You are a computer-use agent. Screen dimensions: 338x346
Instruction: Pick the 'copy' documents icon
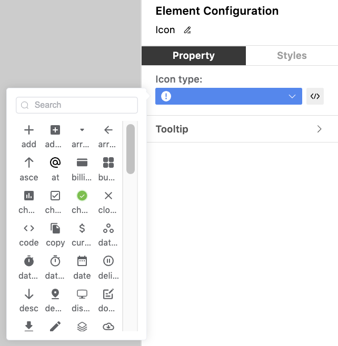55,228
